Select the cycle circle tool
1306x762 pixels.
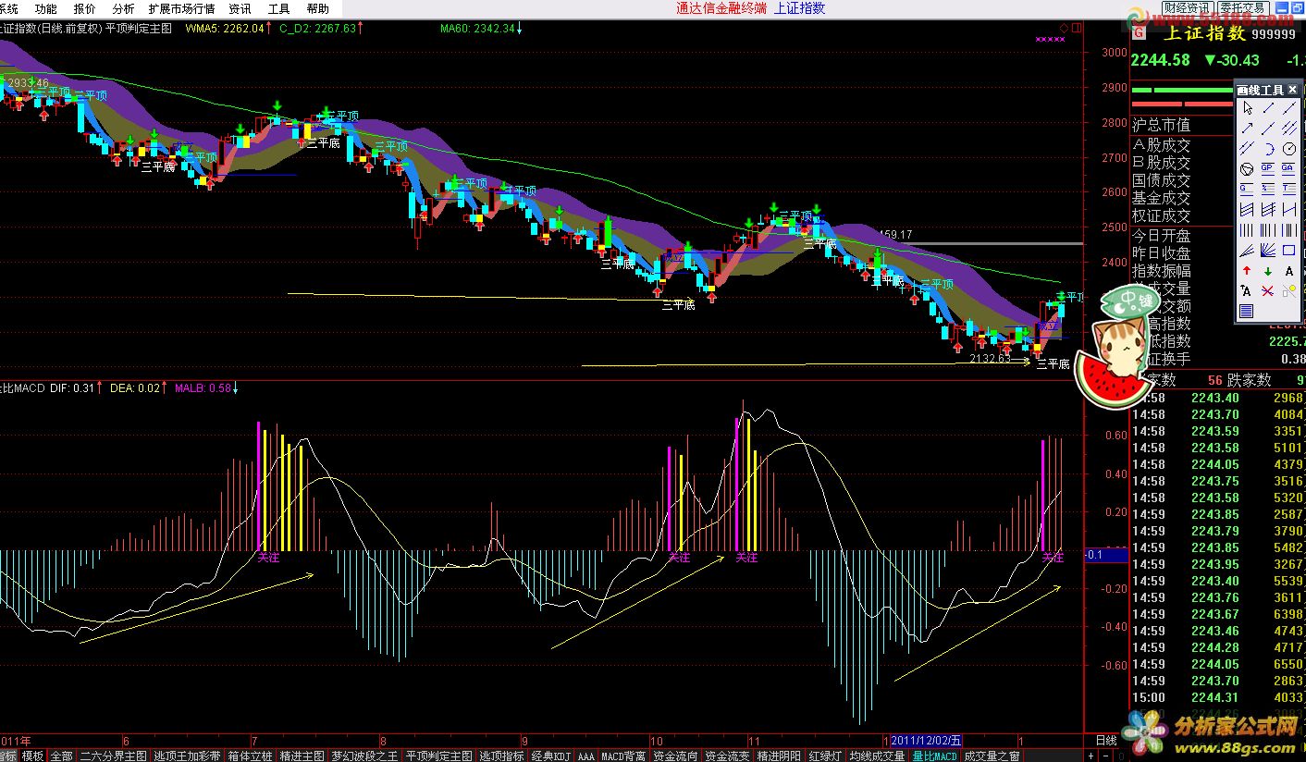point(1288,149)
